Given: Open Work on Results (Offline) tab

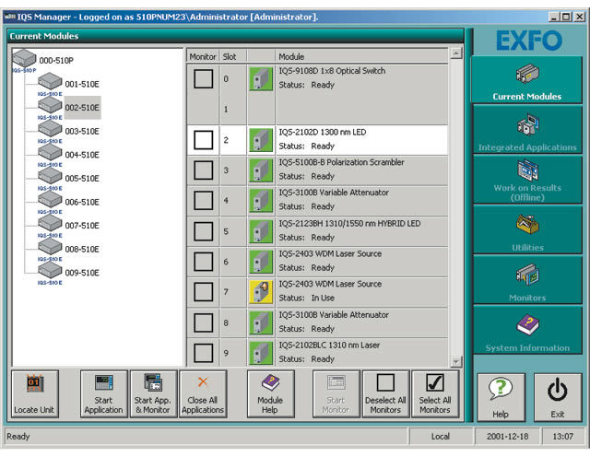Looking at the screenshot, I should pyautogui.click(x=527, y=180).
